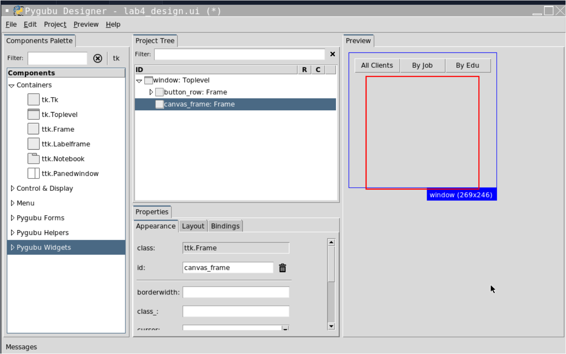
Task: Expand the Pygubu Helpers section
Action: (x=12, y=232)
